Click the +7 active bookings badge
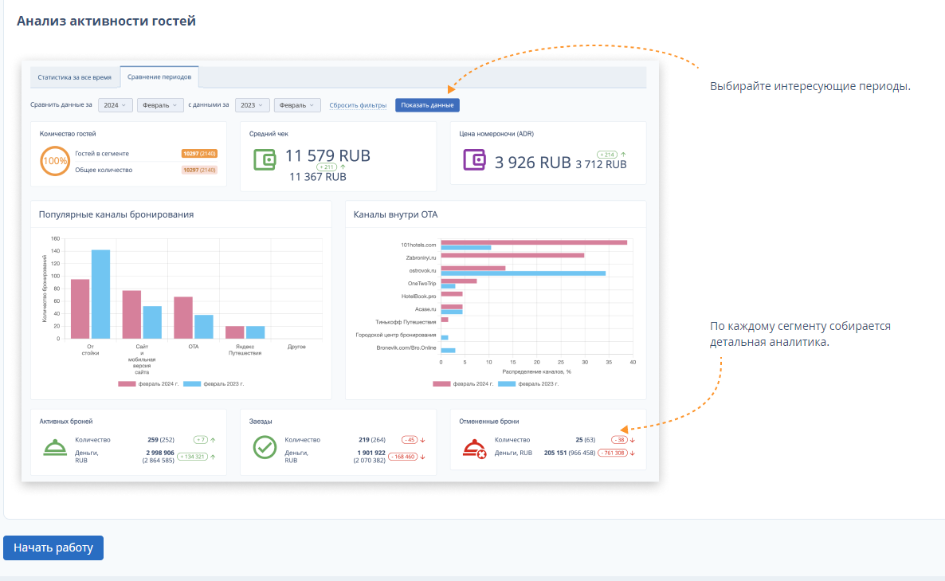 (201, 440)
